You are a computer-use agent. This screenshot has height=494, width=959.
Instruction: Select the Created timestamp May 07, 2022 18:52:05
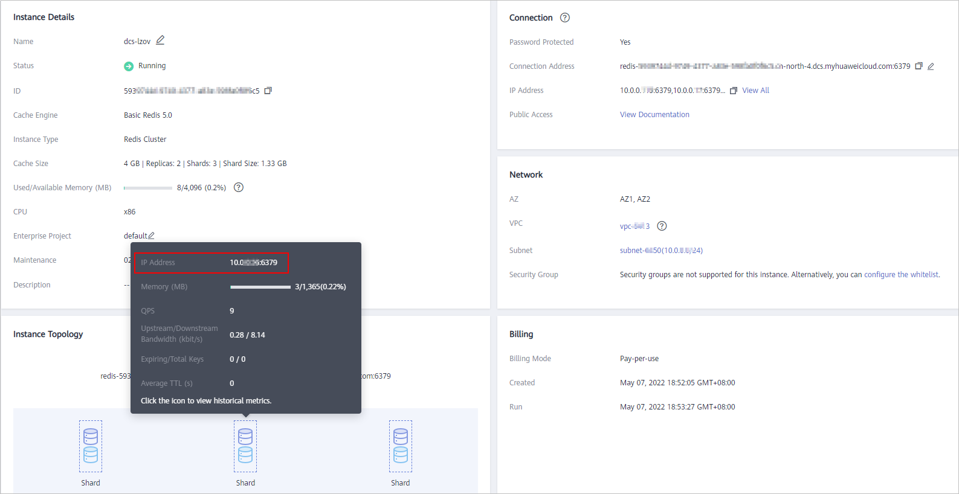(x=677, y=383)
